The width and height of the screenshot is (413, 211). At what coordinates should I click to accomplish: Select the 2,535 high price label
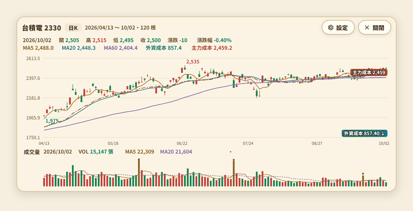point(193,62)
